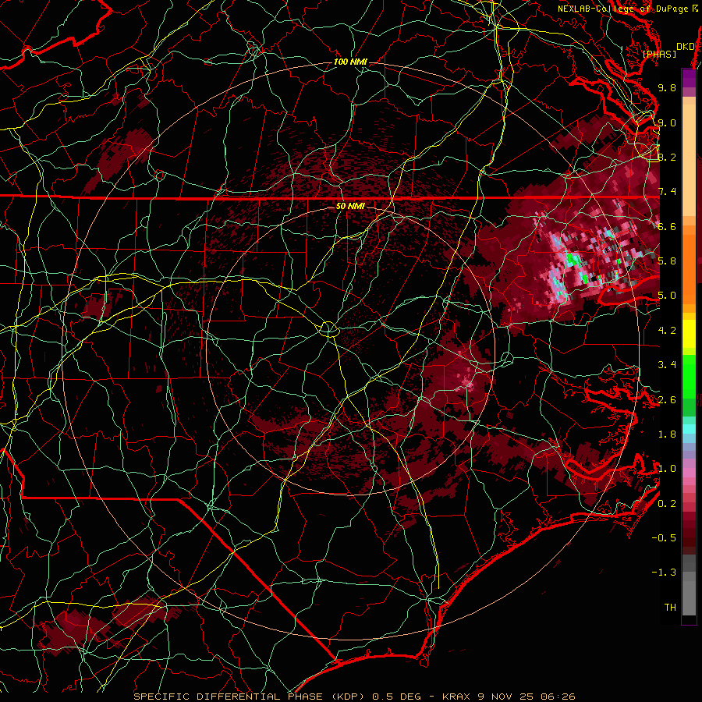This screenshot has height=702, width=702.
Task: Click the NEXLAB-College of DuPage credit text
Action: click(627, 9)
